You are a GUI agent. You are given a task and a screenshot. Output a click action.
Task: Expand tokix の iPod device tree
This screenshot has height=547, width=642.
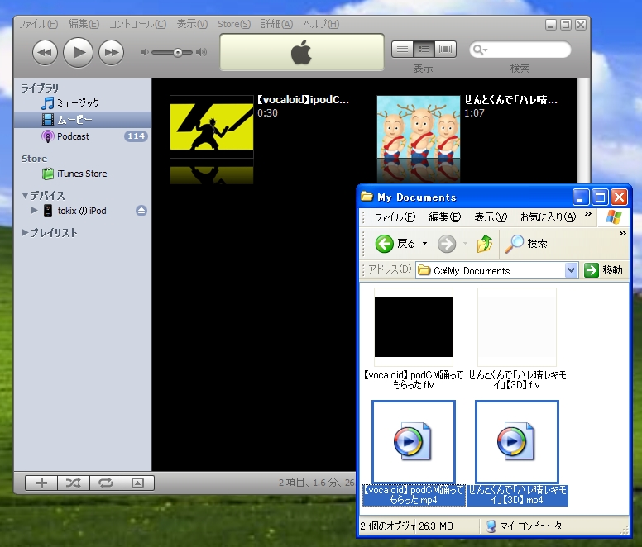click(x=35, y=211)
